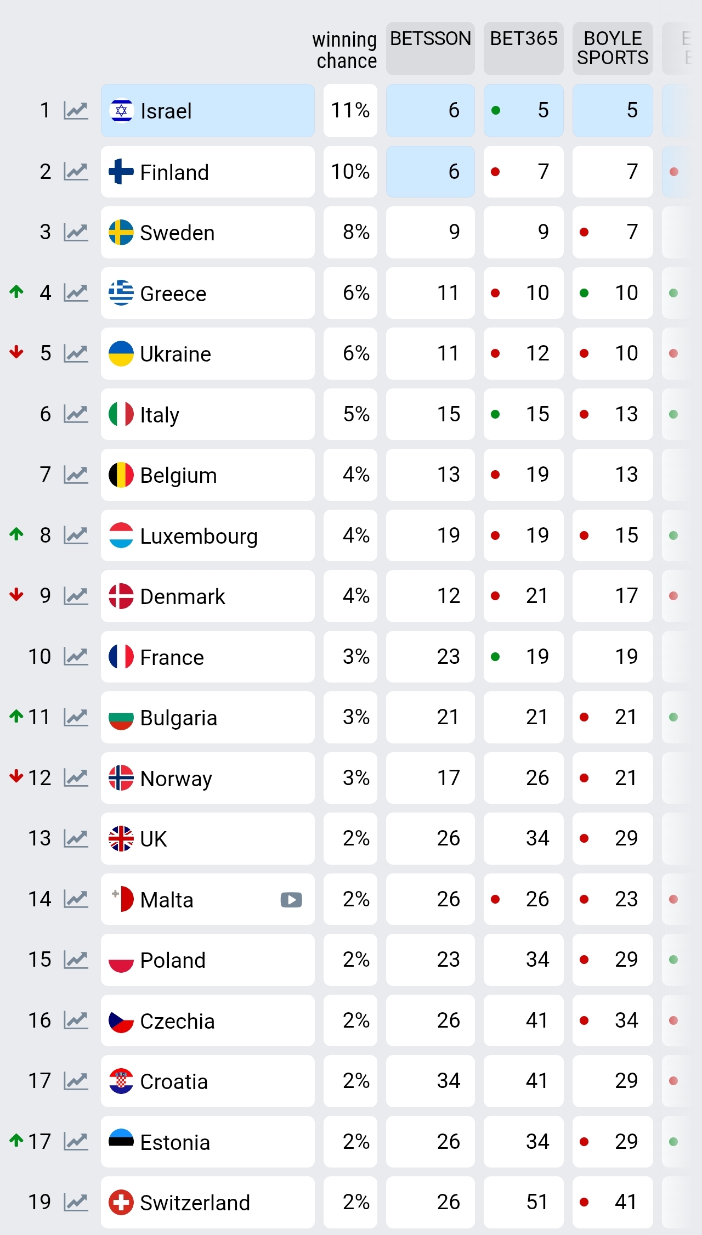The height and width of the screenshot is (1235, 702).
Task: Click the Norway flag icon
Action: pyautogui.click(x=120, y=778)
